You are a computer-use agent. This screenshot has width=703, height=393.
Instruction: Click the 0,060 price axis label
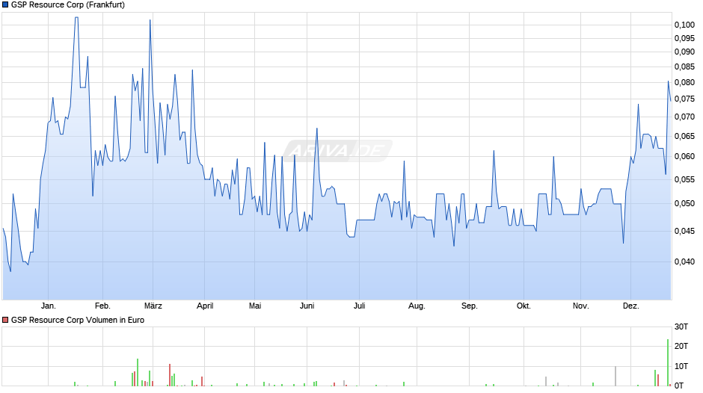[x=684, y=156]
